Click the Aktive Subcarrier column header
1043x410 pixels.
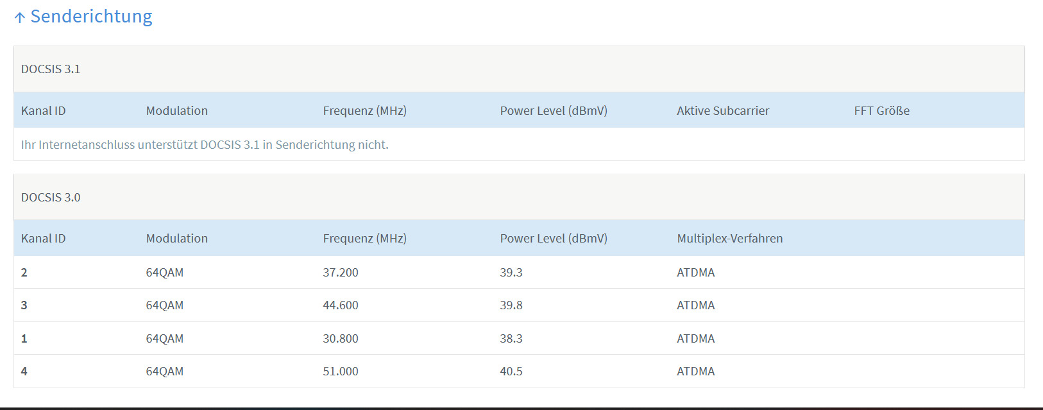pyautogui.click(x=723, y=111)
